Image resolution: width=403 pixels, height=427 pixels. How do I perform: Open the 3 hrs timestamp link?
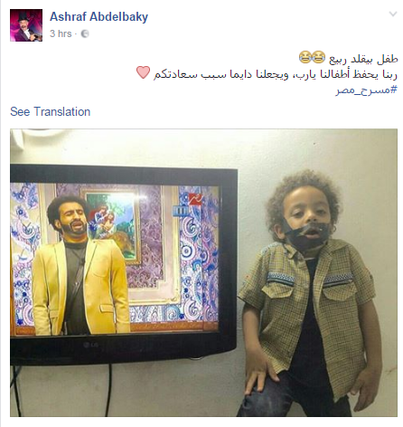[x=61, y=33]
